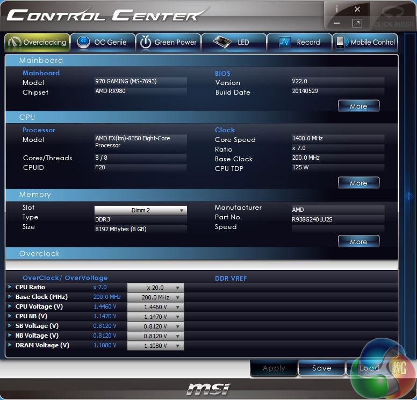Image resolution: width=417 pixels, height=400 pixels.
Task: Open the NB Voltage 0.8120 V dropdown
Action: pyautogui.click(x=156, y=336)
